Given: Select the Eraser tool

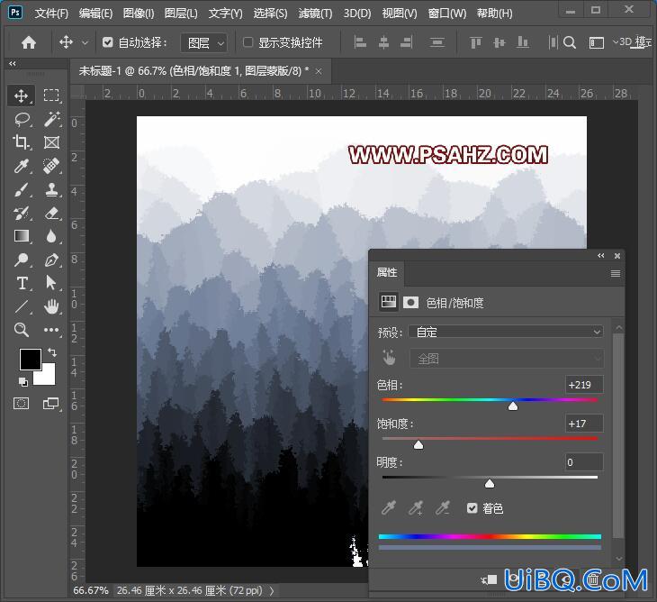Looking at the screenshot, I should (51, 213).
